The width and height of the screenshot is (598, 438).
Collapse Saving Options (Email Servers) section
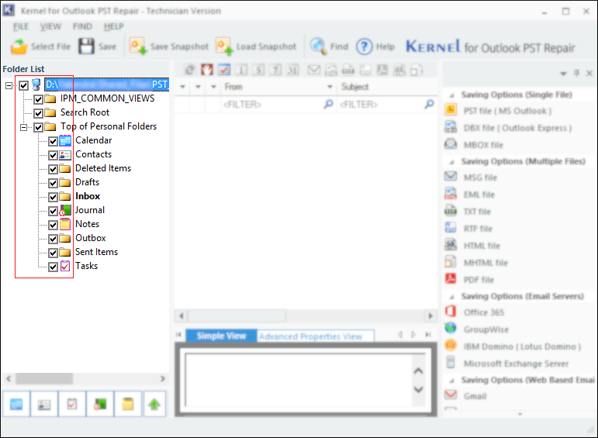(x=451, y=297)
